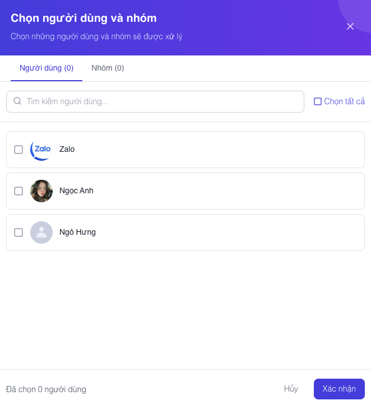Close the Chọn người dùng và nhóm dialog
The height and width of the screenshot is (405, 371).
tap(350, 26)
